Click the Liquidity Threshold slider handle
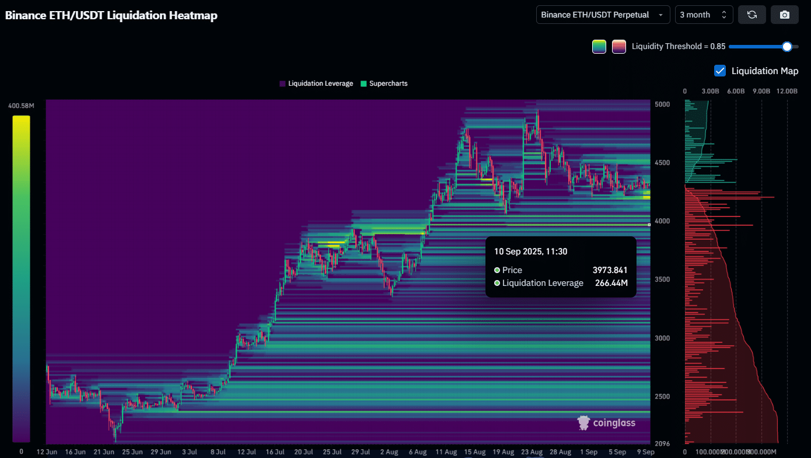 pos(787,47)
